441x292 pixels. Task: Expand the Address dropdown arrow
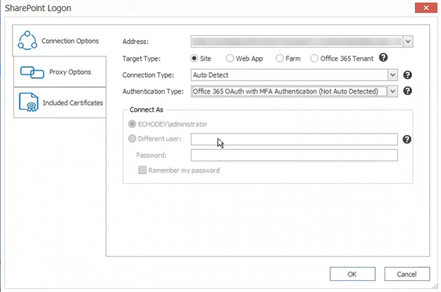(408, 42)
